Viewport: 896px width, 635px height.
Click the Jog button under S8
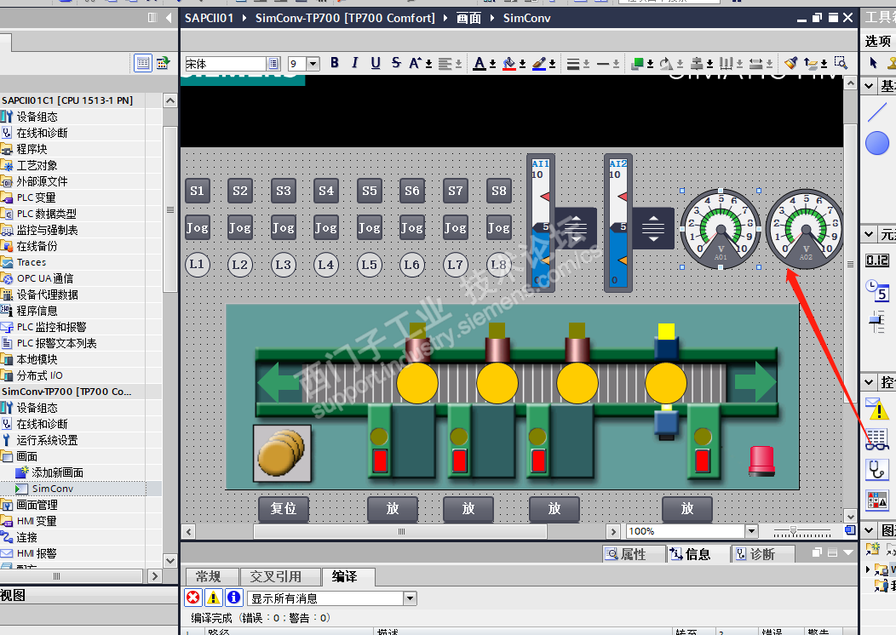[499, 228]
